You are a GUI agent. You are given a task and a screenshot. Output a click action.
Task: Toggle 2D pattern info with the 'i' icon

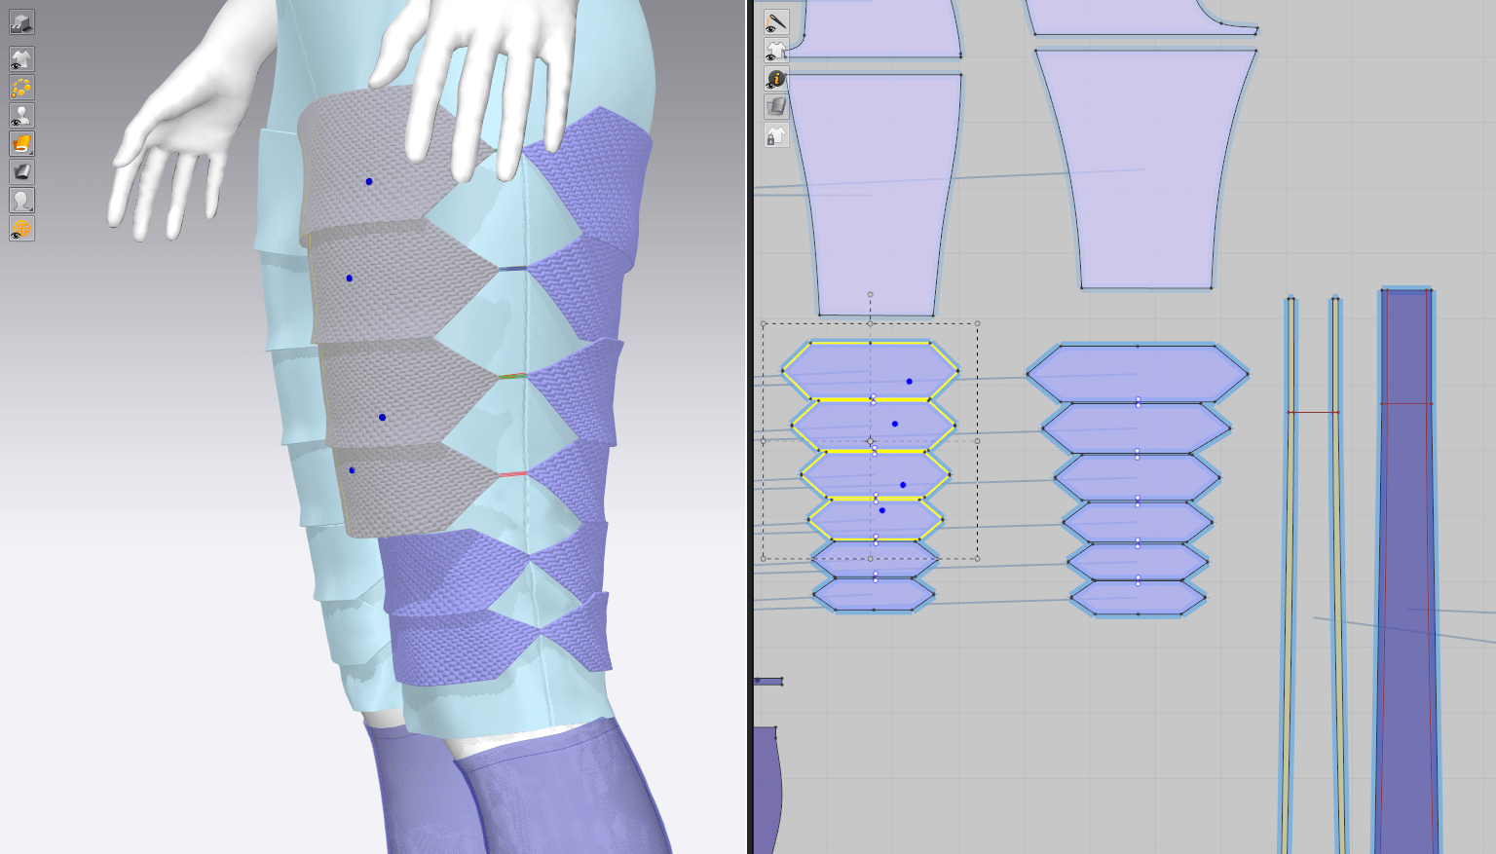tap(776, 79)
